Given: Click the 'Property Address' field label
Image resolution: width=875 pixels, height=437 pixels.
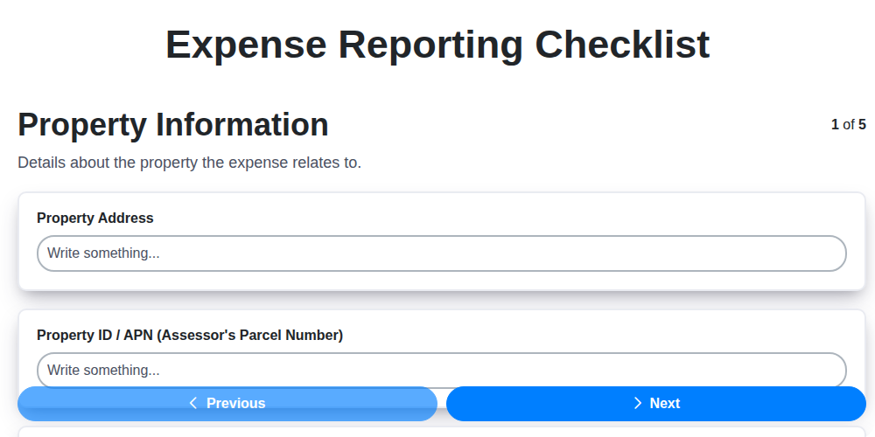Looking at the screenshot, I should 94,218.
